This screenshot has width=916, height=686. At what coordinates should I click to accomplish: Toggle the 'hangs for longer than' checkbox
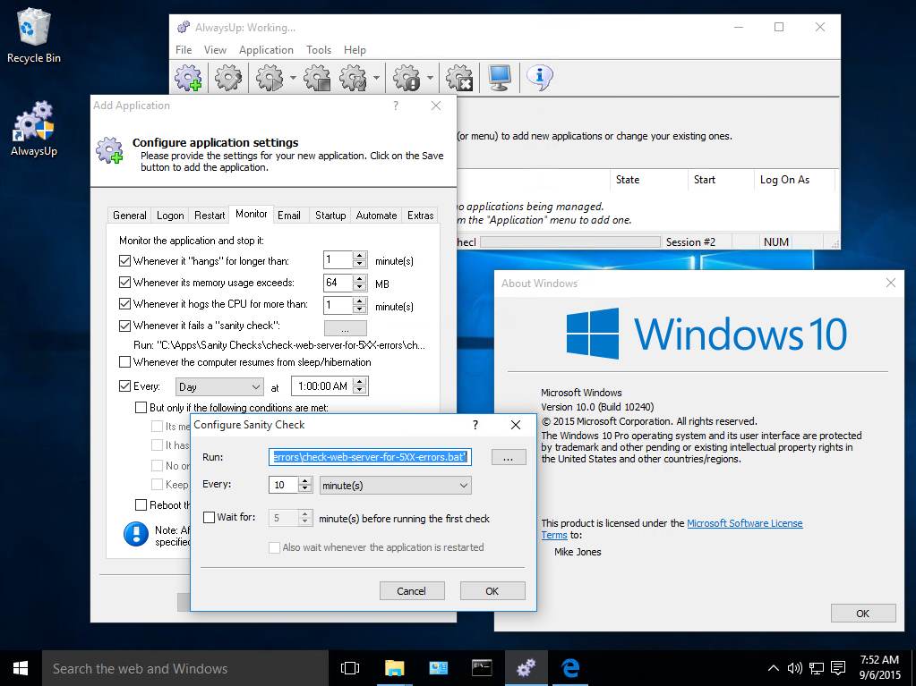[x=124, y=261]
